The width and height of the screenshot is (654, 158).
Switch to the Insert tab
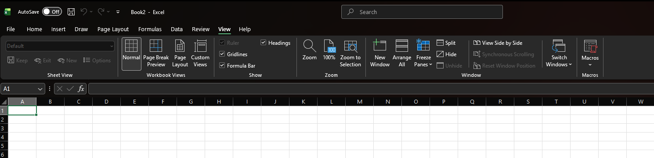click(58, 29)
